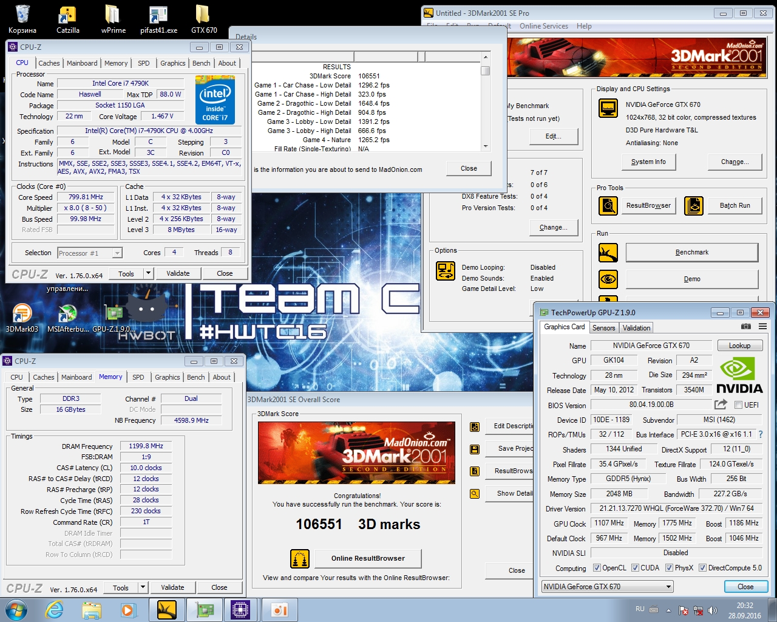Click the Save Project floppy icon

pos(475,449)
